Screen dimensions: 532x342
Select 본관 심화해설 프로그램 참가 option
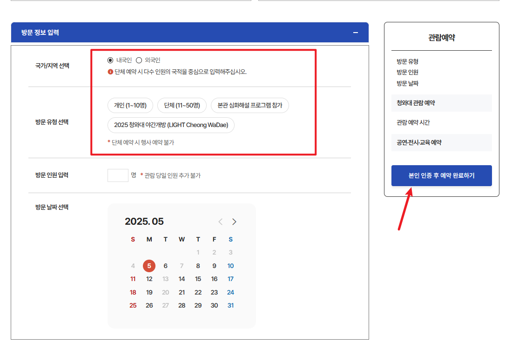(x=251, y=105)
